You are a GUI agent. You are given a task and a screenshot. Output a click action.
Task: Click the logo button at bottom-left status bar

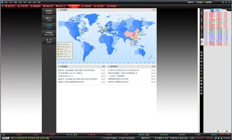pyautogui.click(x=5, y=138)
